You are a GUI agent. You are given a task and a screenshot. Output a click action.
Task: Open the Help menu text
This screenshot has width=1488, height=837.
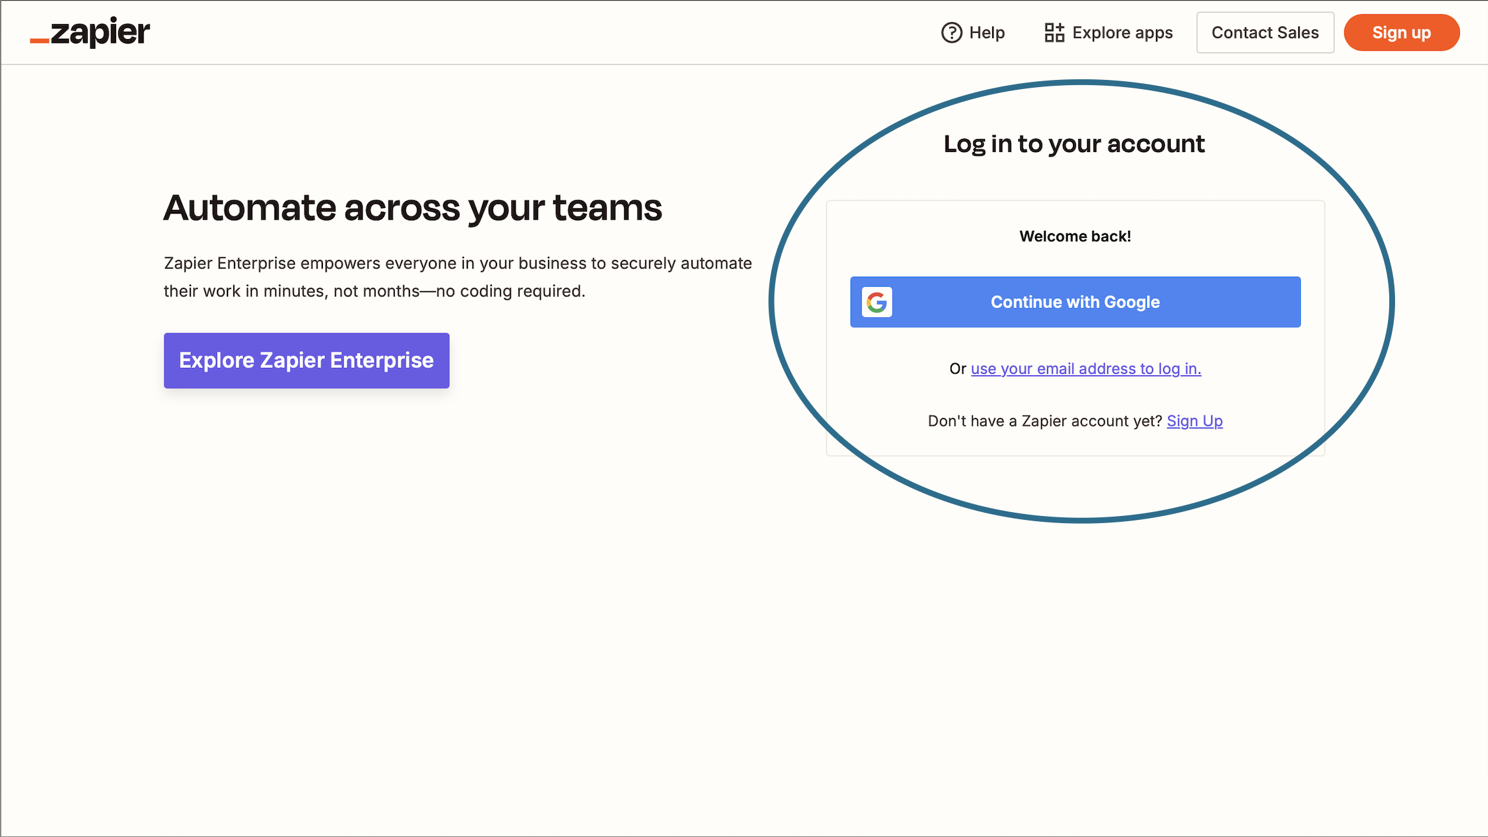click(986, 32)
